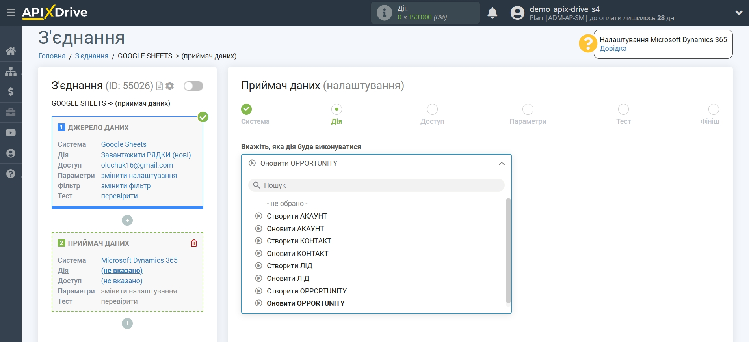Select Створити АКАУНТ option
749x342 pixels.
pyautogui.click(x=297, y=216)
